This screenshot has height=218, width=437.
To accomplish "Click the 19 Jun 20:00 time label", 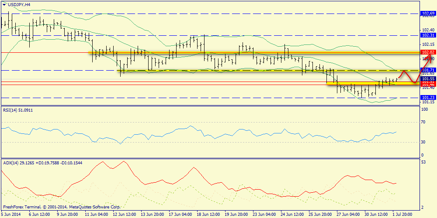I will (x=236, y=215).
